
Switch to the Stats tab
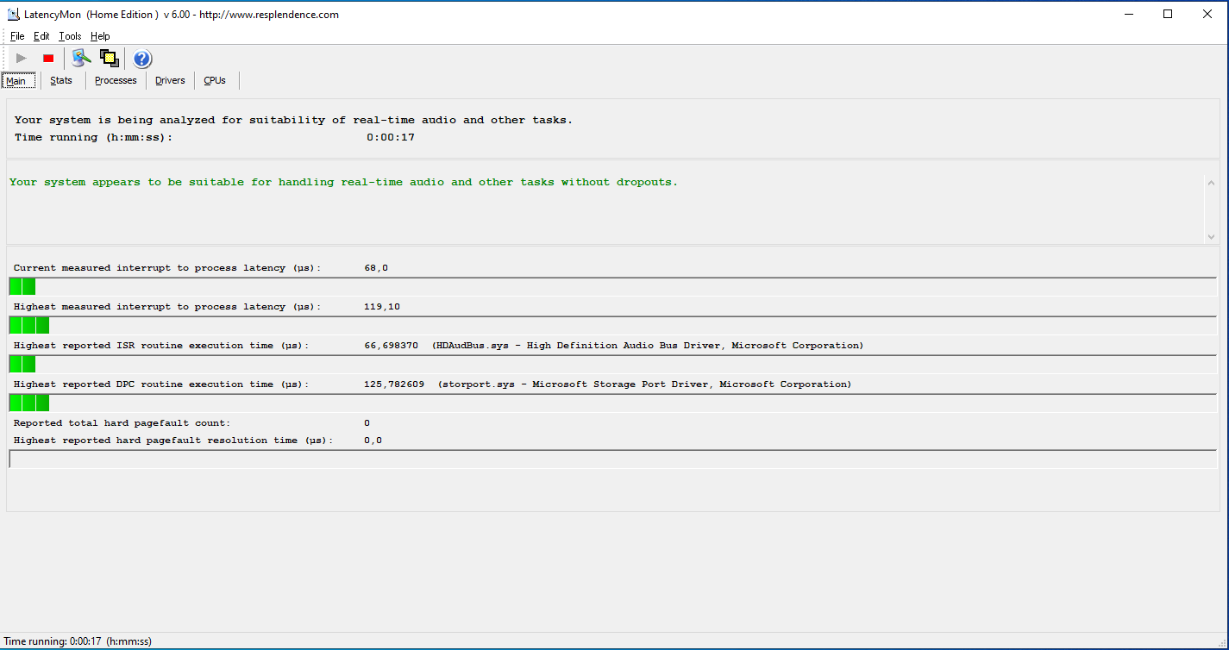tap(61, 80)
